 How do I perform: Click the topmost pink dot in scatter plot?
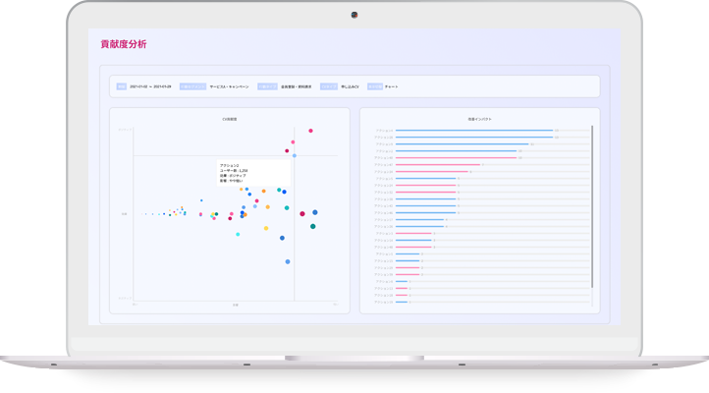click(x=310, y=130)
